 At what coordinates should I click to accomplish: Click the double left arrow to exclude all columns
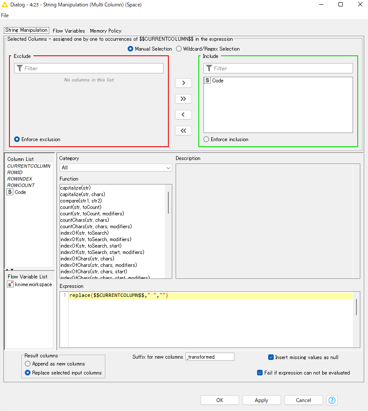[x=183, y=130]
